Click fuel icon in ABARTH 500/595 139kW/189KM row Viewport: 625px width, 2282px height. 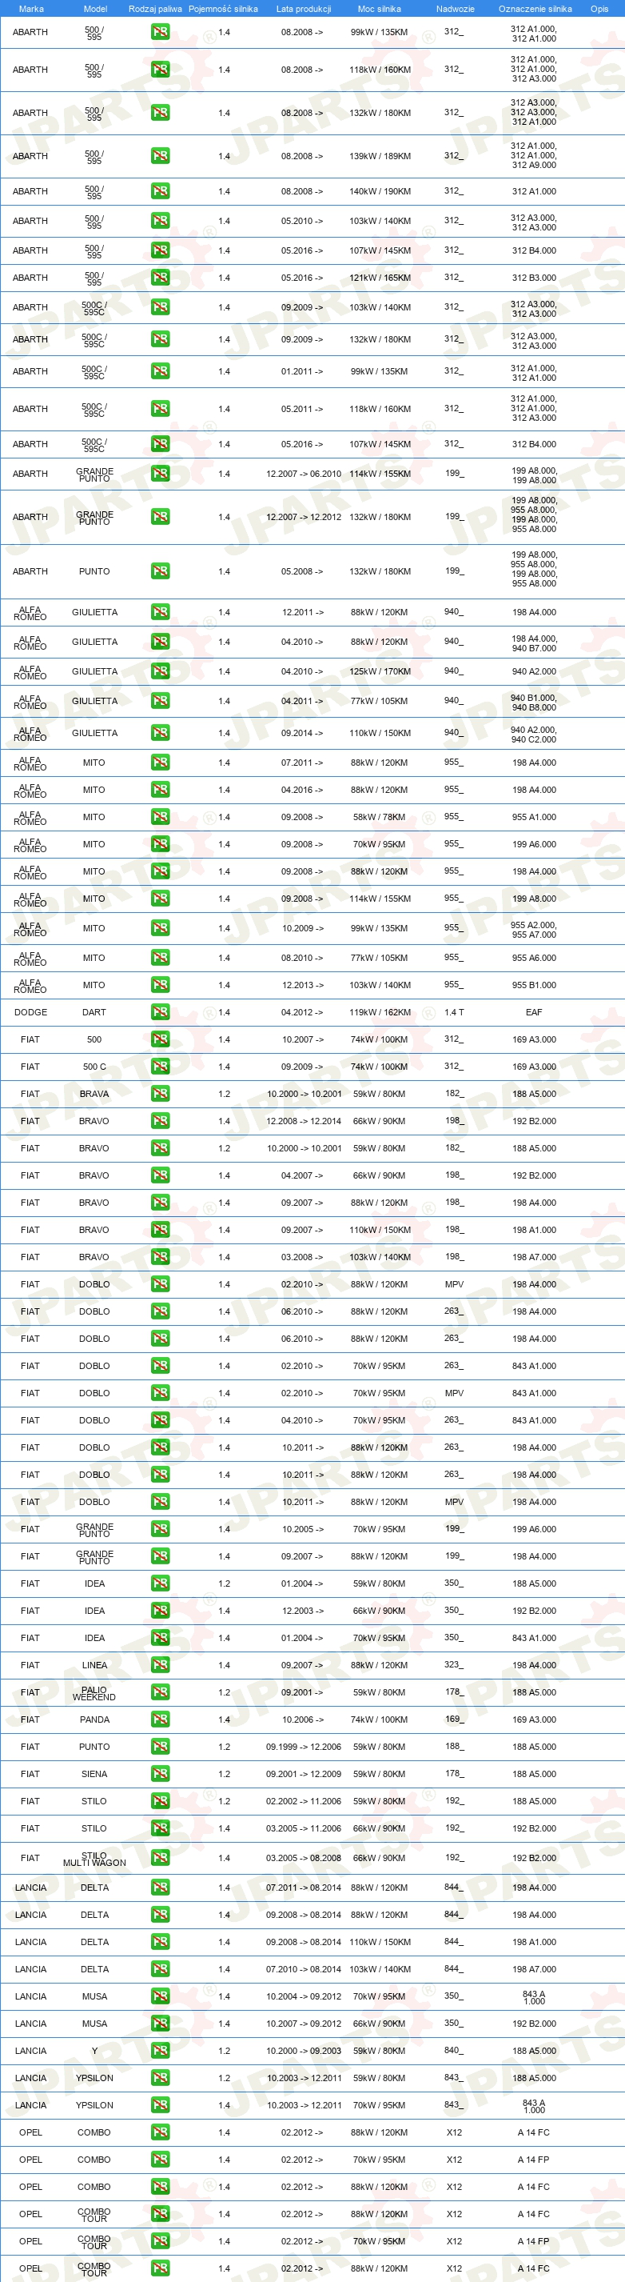(x=160, y=156)
